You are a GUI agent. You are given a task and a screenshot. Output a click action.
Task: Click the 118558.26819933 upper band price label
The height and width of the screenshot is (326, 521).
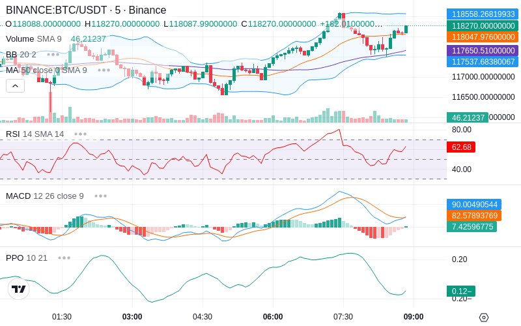(x=483, y=14)
